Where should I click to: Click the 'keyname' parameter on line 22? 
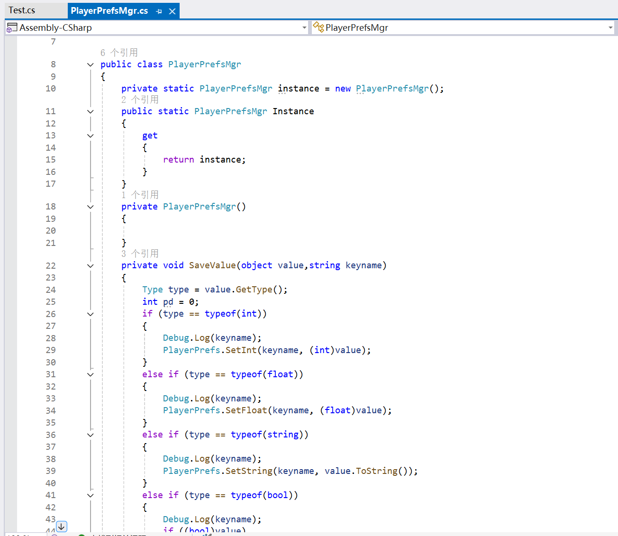(x=364, y=265)
